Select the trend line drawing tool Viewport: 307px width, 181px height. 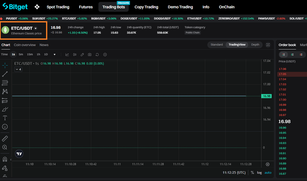tap(5, 74)
